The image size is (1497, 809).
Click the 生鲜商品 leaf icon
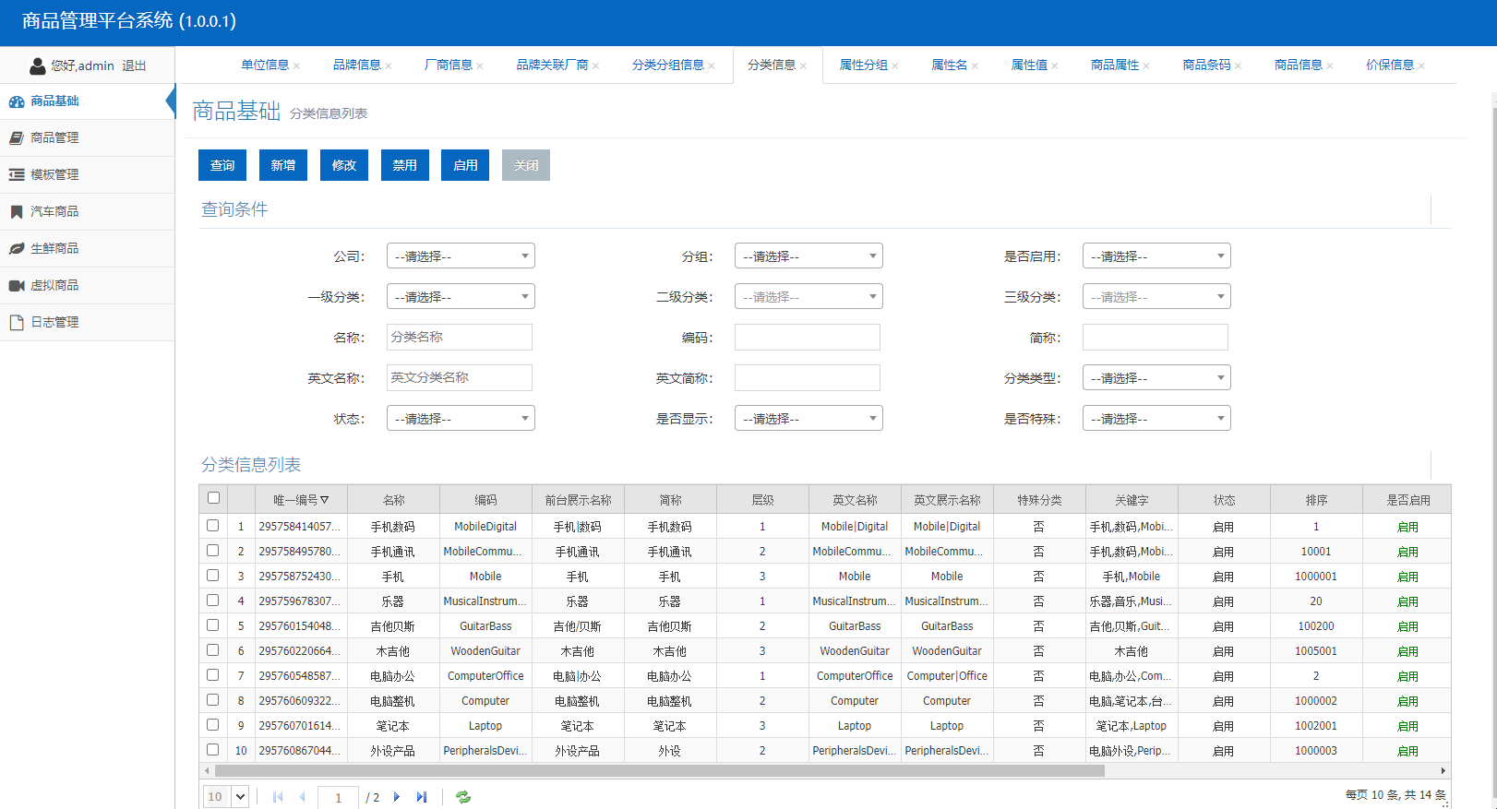pos(17,249)
